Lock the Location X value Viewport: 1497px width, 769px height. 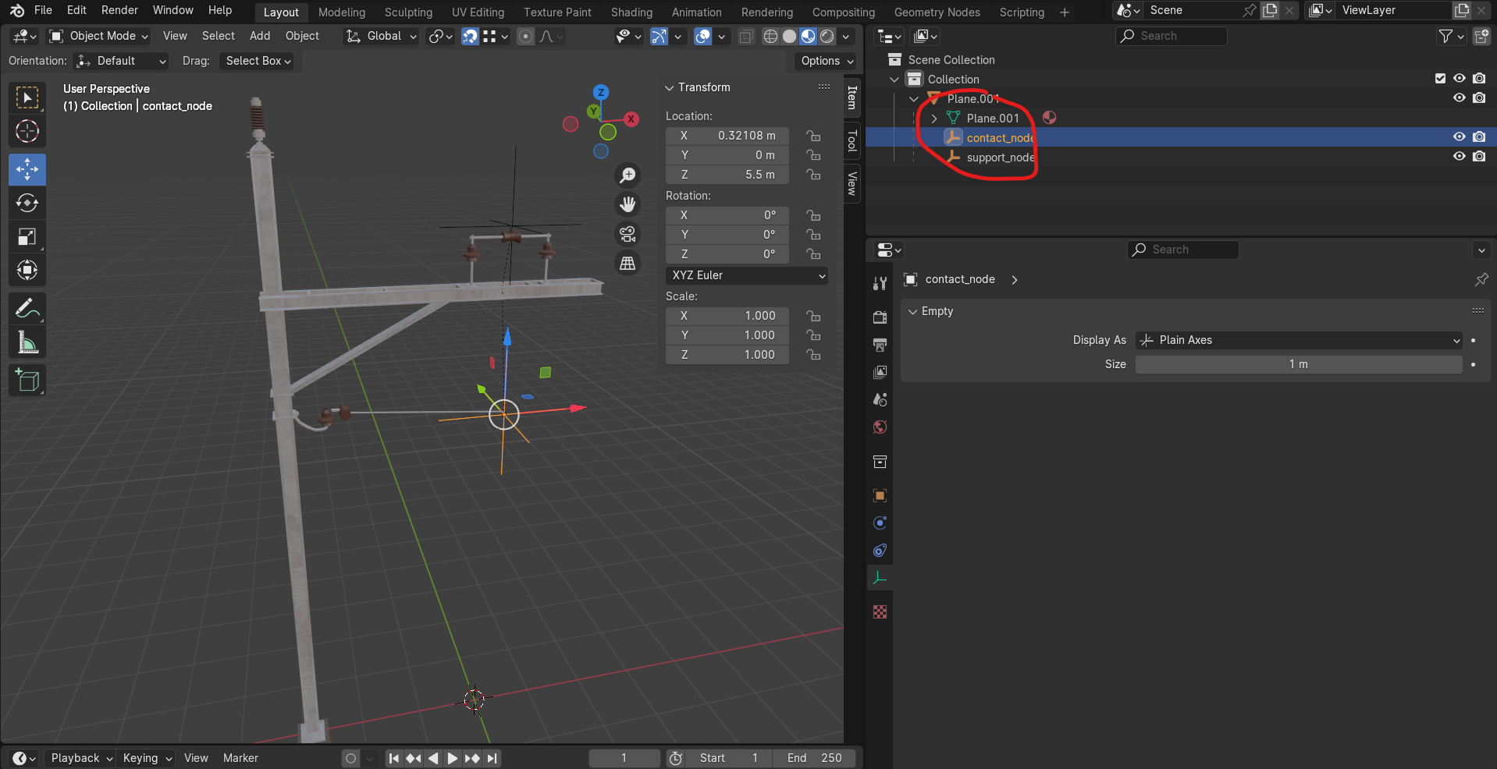tap(813, 136)
